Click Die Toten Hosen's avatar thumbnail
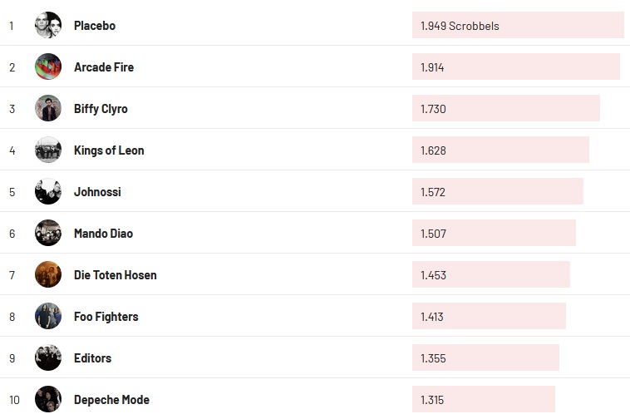Image resolution: width=630 pixels, height=419 pixels. click(48, 274)
